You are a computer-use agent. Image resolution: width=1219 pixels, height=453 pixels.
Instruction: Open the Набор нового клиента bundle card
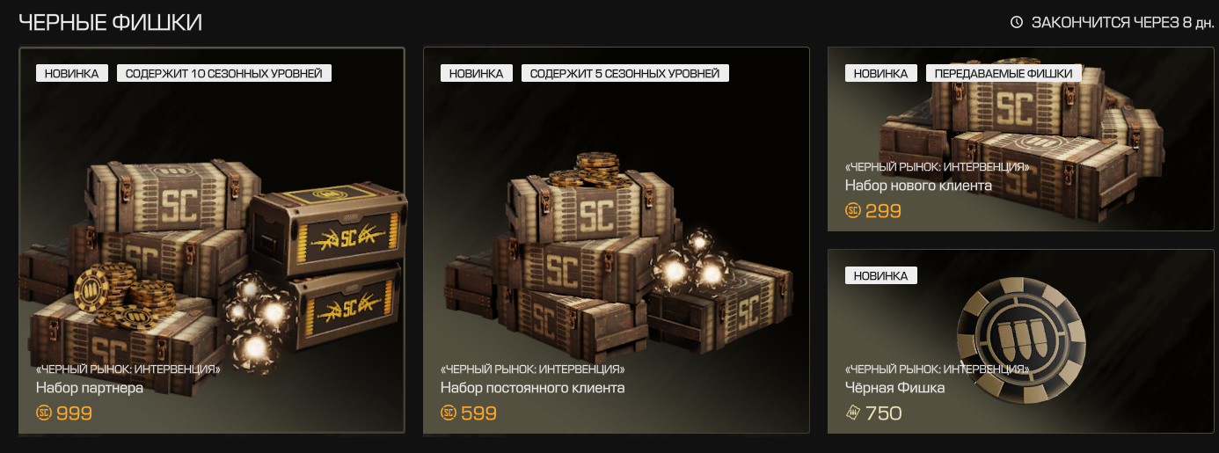pos(1021,139)
